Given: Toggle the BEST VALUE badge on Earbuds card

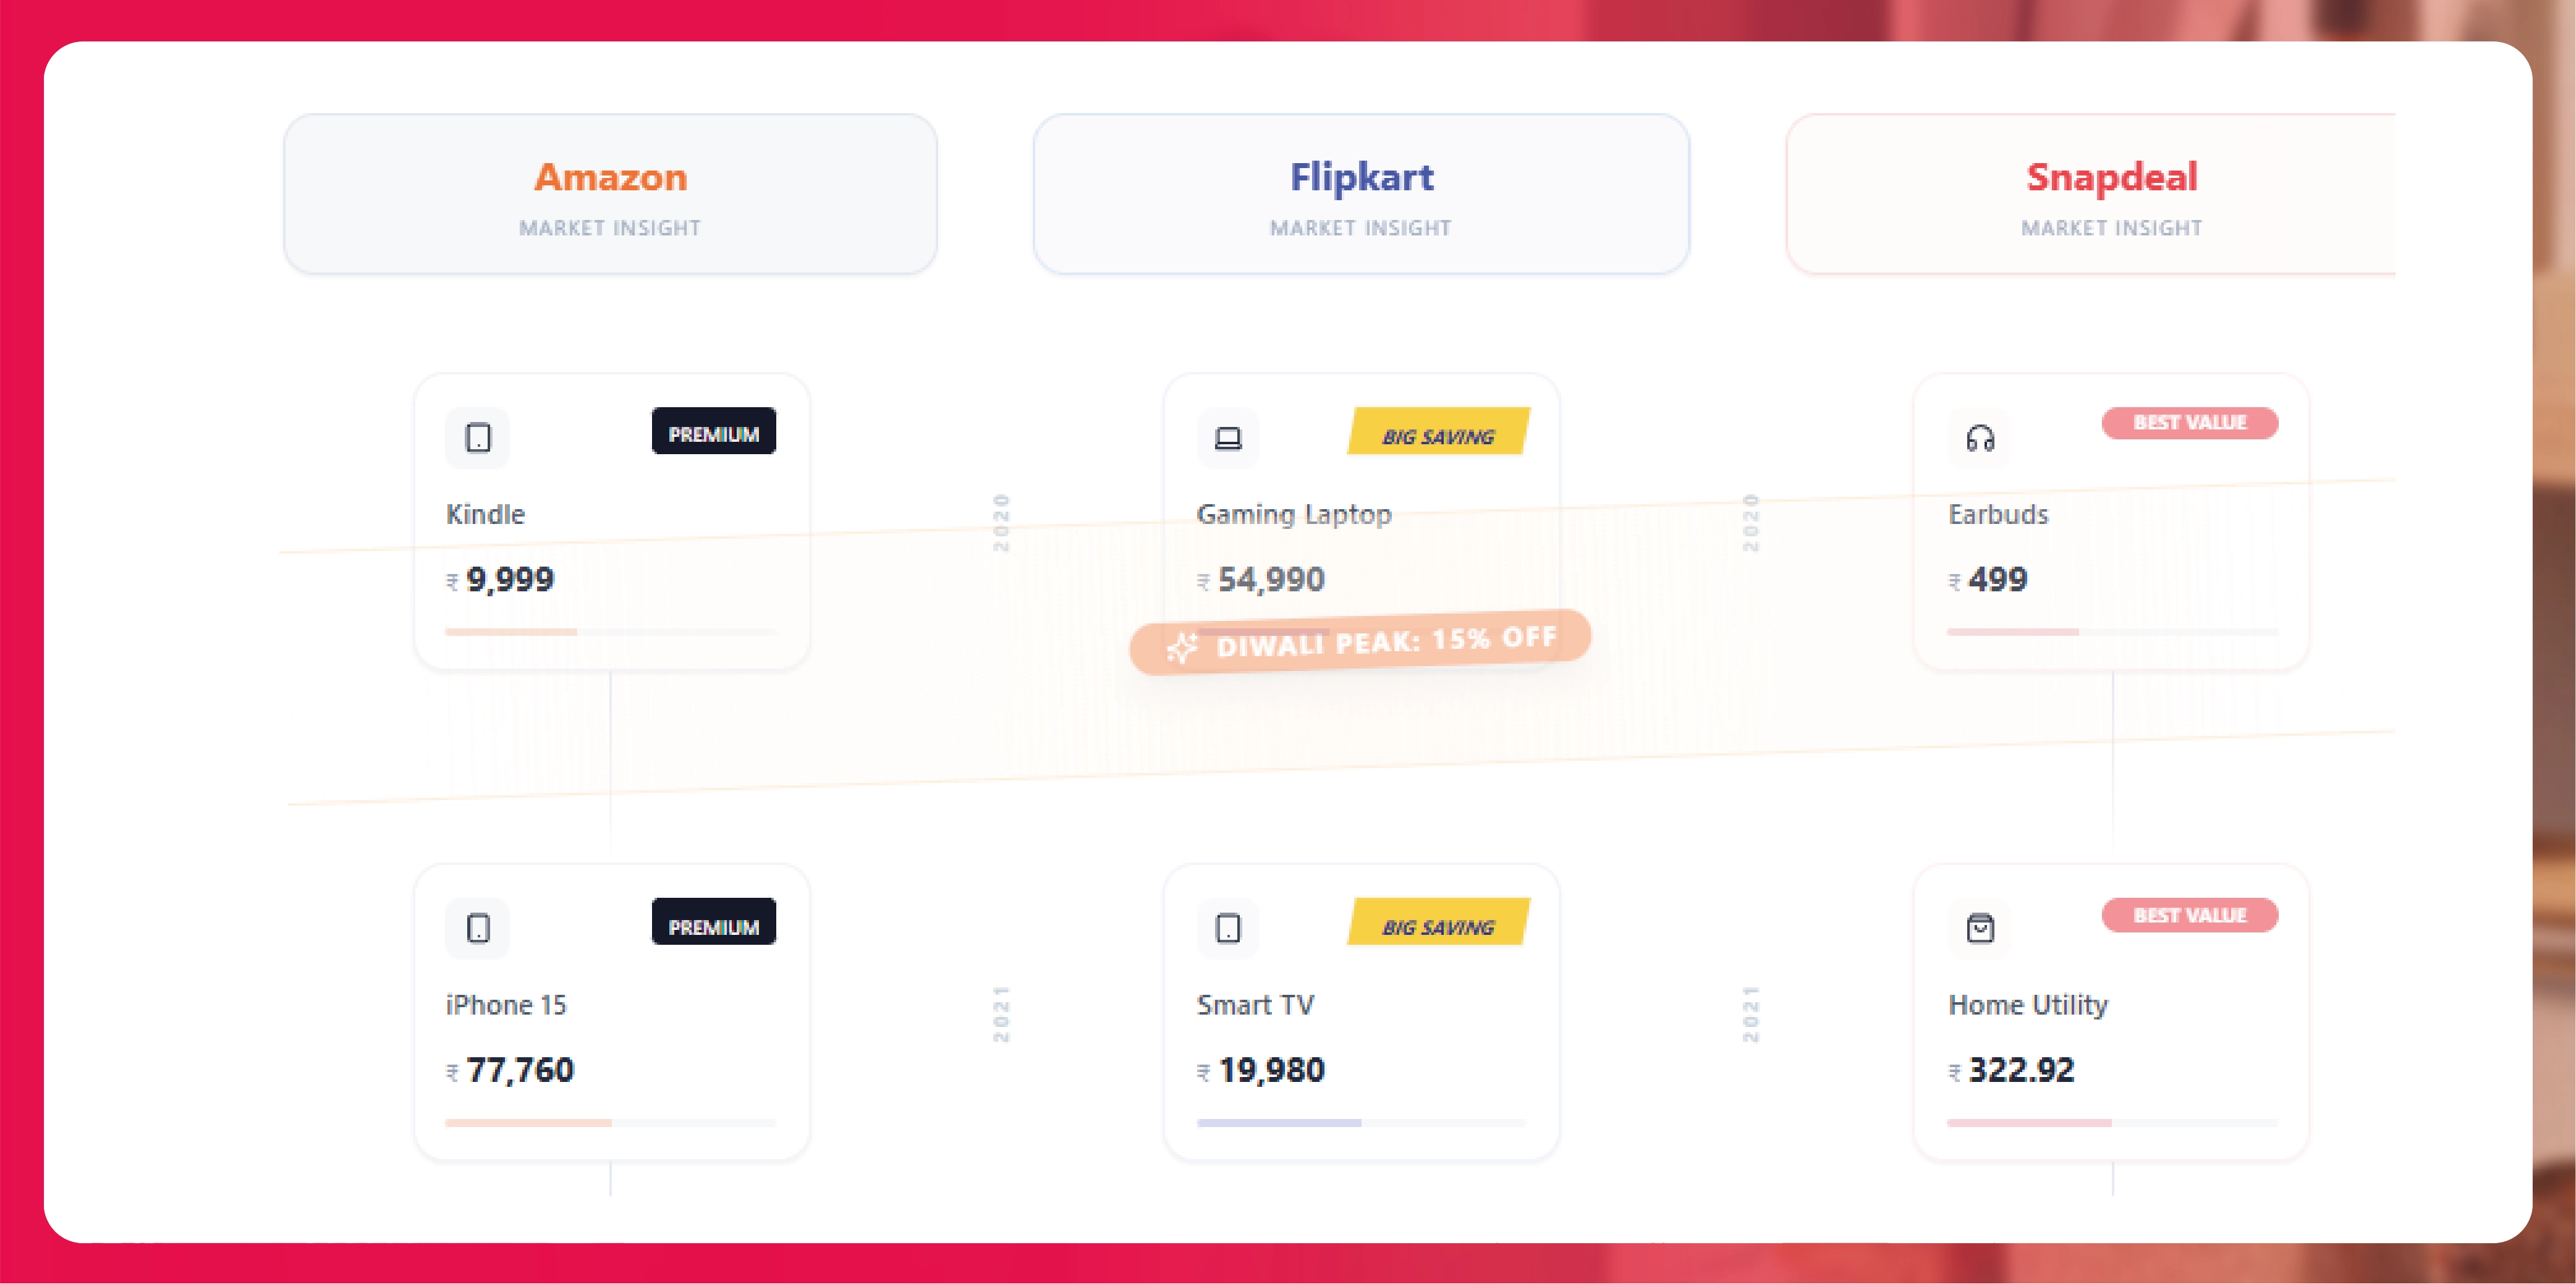Looking at the screenshot, I should pyautogui.click(x=2190, y=423).
